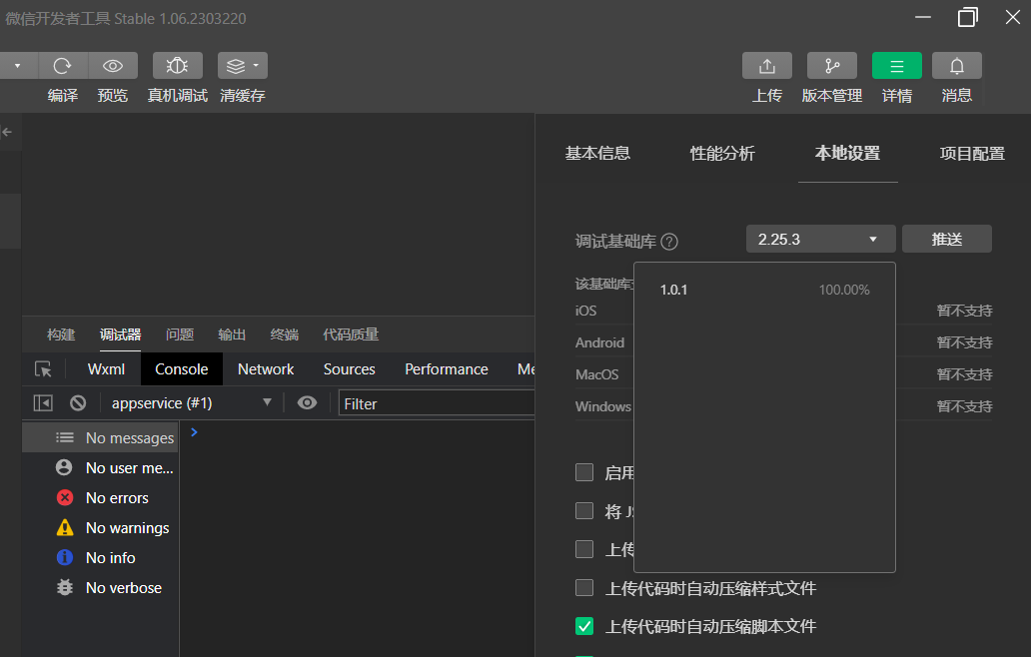
Task: Switch to 构建 panel tab
Action: (x=61, y=334)
